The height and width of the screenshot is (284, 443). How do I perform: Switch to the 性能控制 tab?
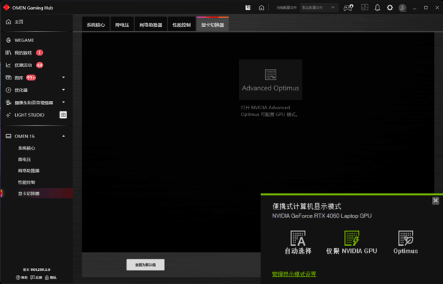tap(181, 25)
